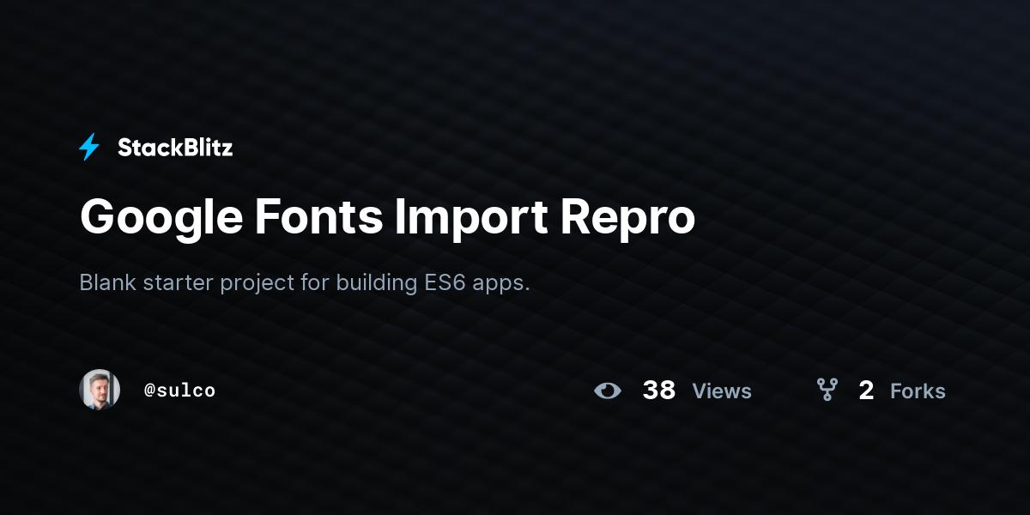Select the Views label
This screenshot has height=515, width=1030.
[x=722, y=391]
